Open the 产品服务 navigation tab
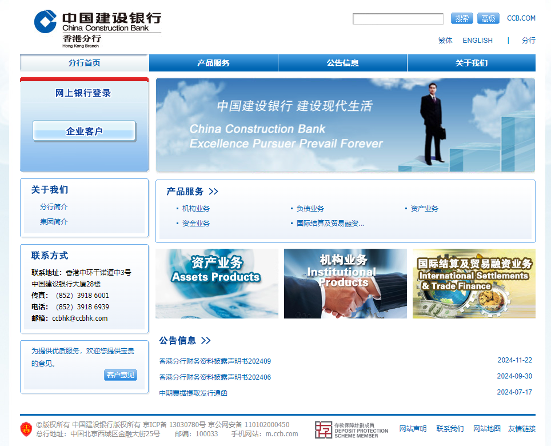The width and height of the screenshot is (551, 446). [213, 63]
